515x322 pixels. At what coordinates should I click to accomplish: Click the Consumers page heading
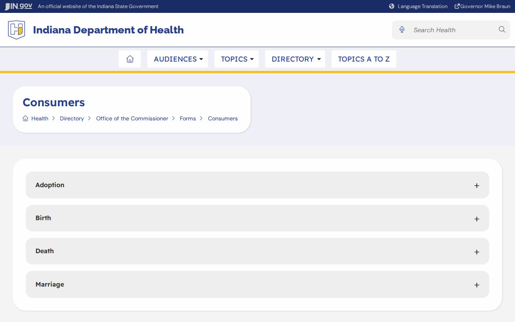[54, 102]
